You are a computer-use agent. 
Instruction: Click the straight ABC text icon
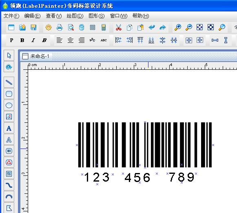coord(104,40)
